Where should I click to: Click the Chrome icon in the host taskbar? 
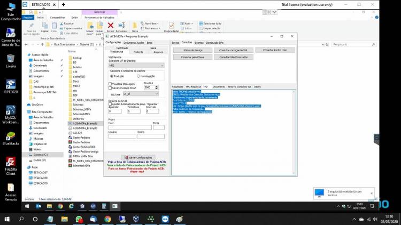click(x=107, y=219)
